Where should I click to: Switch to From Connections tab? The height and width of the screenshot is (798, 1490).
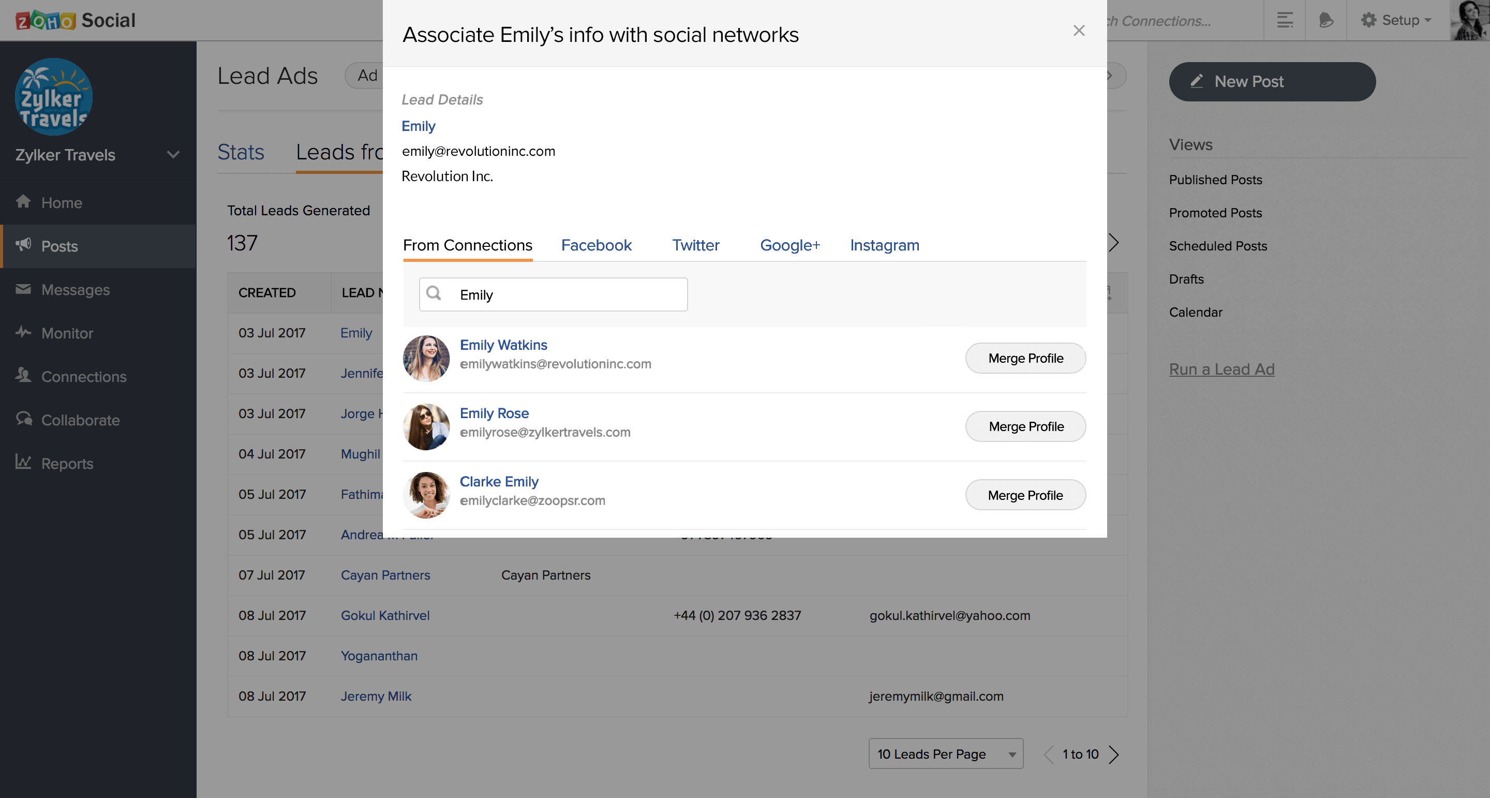click(x=467, y=245)
